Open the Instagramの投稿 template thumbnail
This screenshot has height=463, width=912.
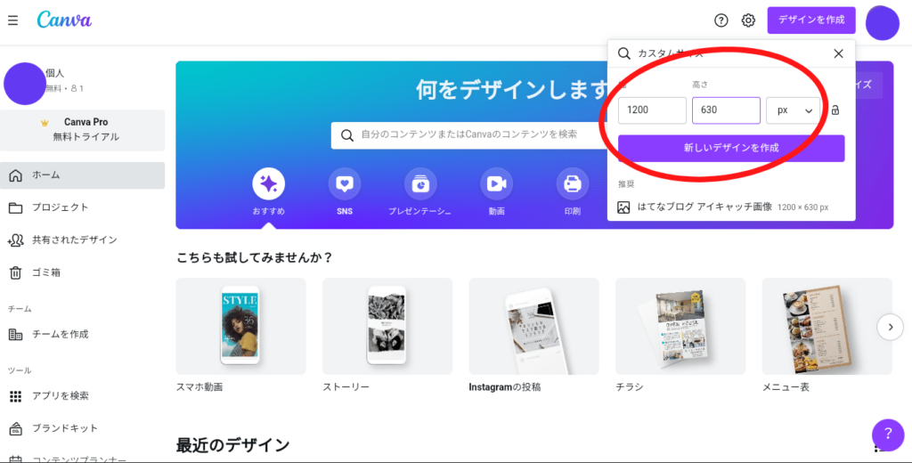point(533,326)
